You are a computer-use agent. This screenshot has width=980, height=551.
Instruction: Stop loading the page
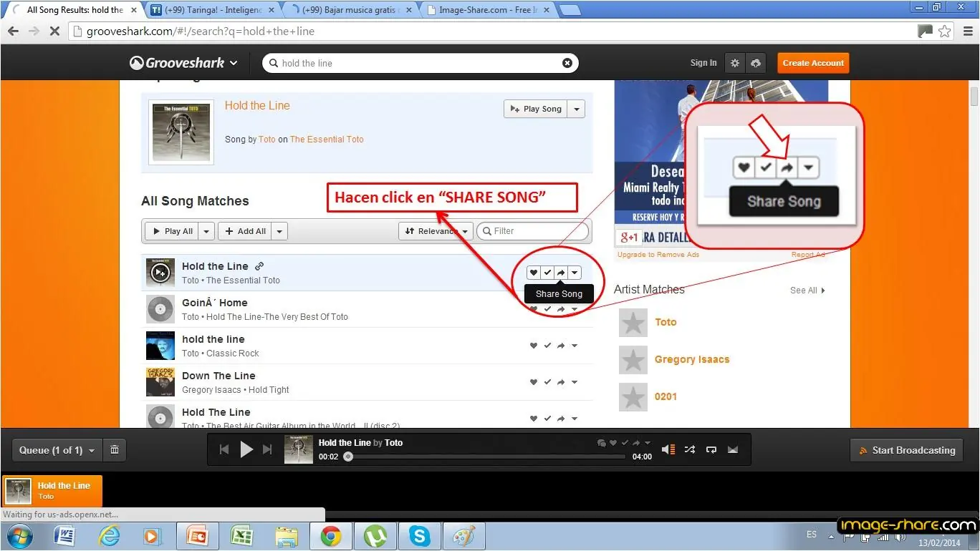click(54, 31)
